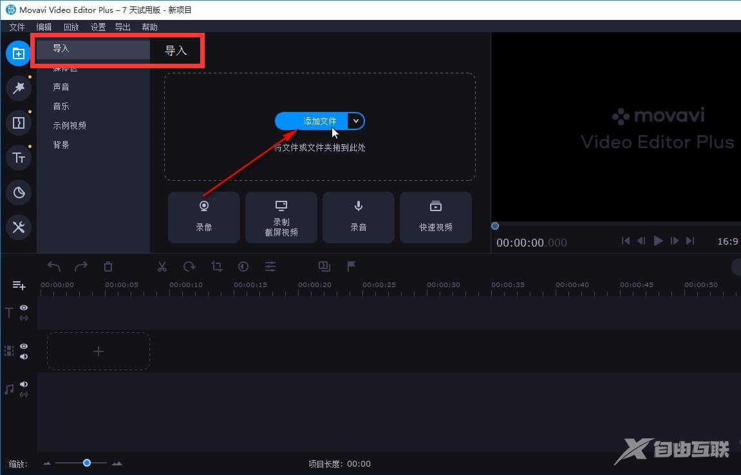Open the Clip properties sliders icon
The height and width of the screenshot is (475, 741).
click(270, 266)
